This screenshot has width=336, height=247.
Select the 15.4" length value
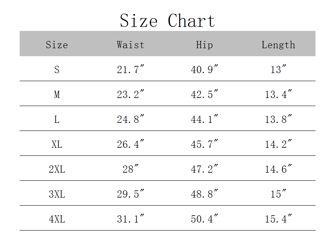coord(278,218)
